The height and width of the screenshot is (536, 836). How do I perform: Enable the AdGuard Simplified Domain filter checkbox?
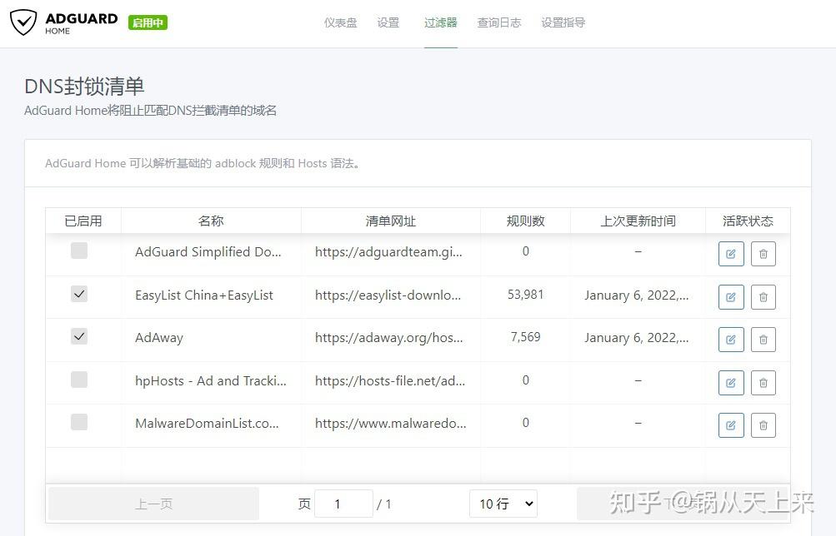click(79, 251)
